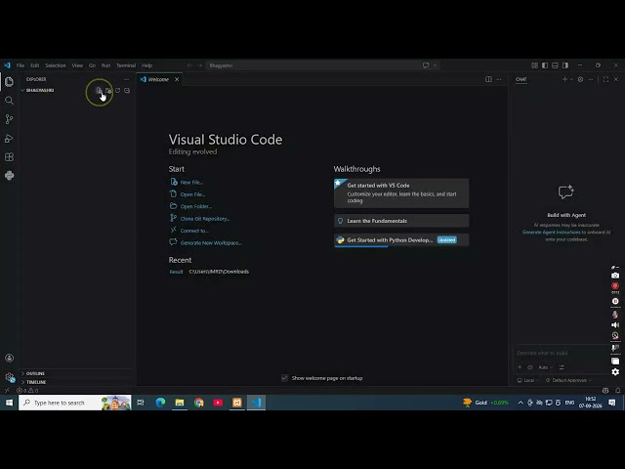This screenshot has height=469, width=625.
Task: Click the Open Folder link
Action: [x=195, y=206]
